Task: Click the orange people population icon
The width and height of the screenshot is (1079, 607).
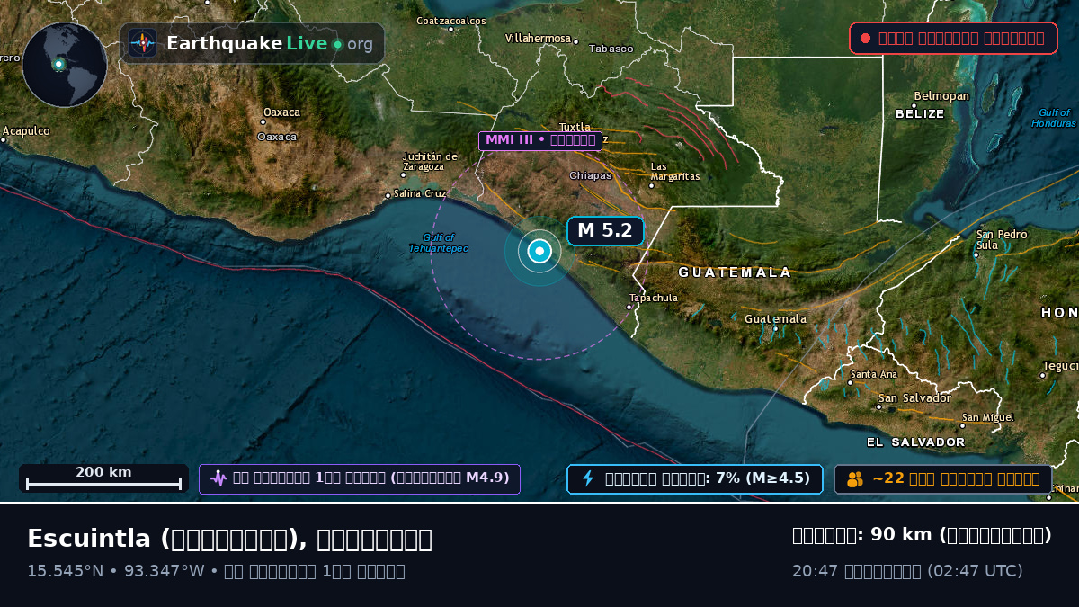Action: tap(855, 479)
